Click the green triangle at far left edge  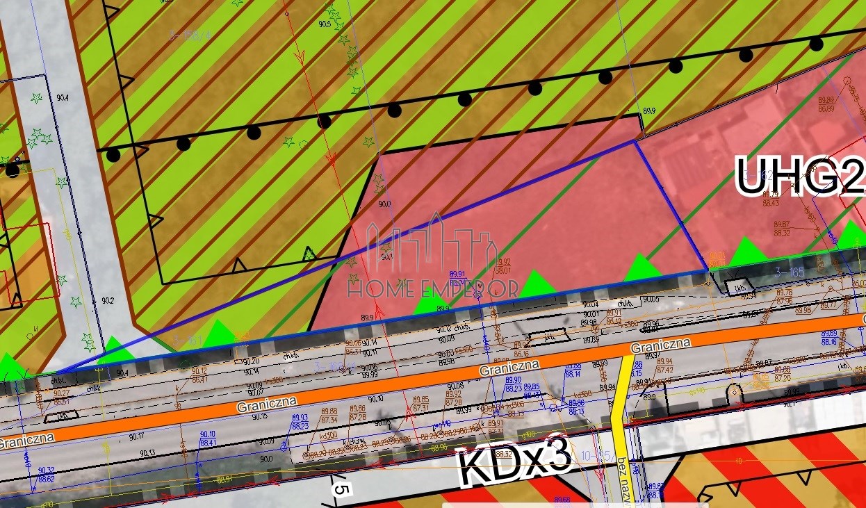point(8,368)
